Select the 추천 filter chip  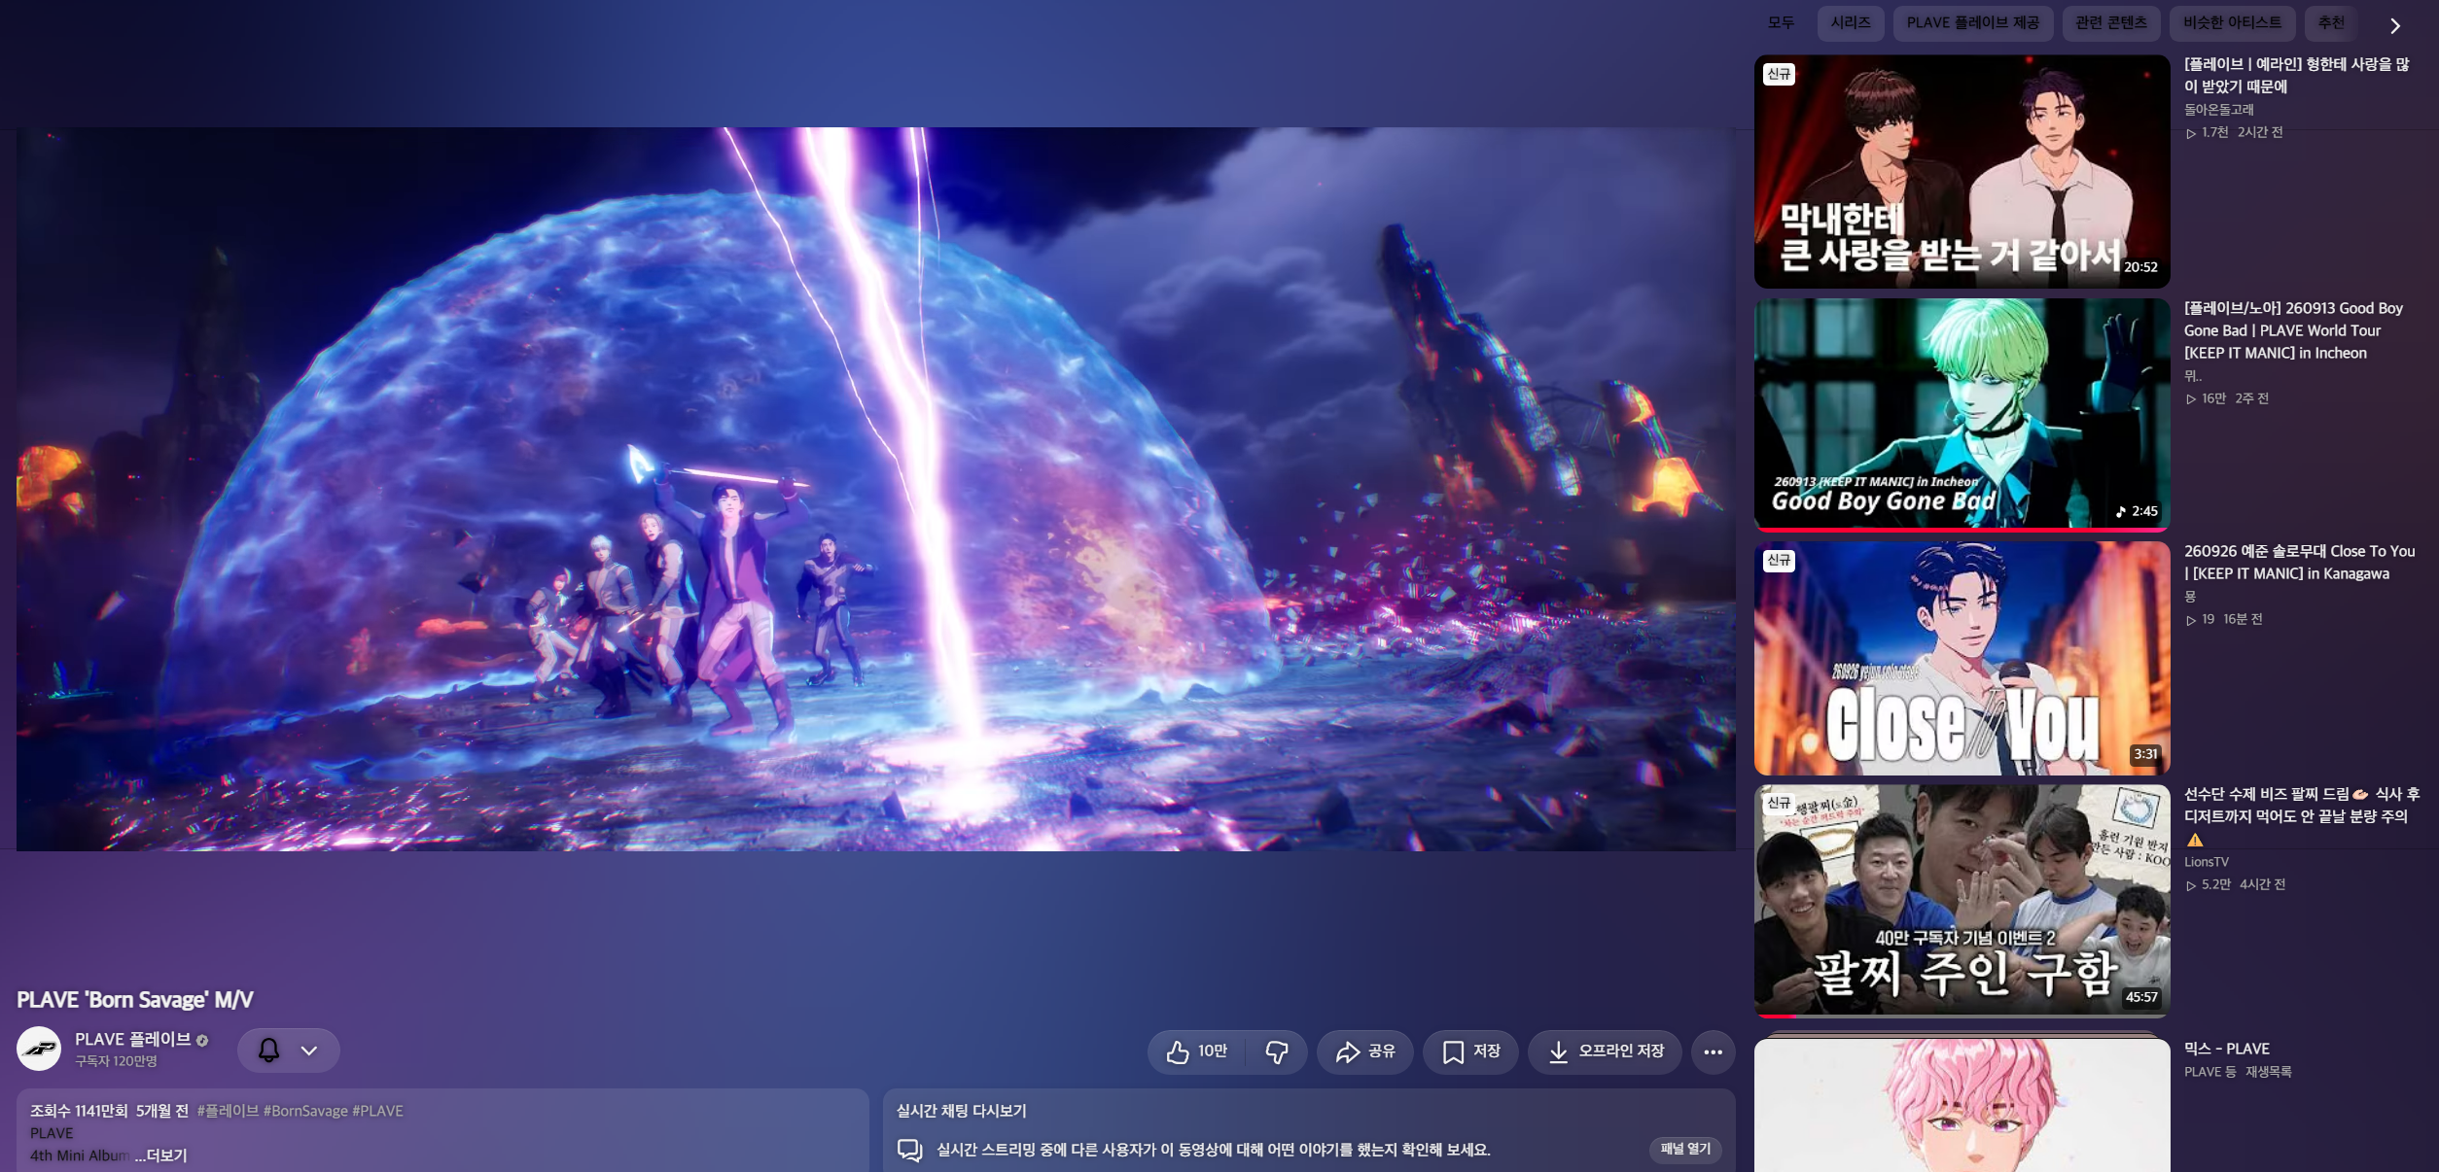[x=2331, y=22]
